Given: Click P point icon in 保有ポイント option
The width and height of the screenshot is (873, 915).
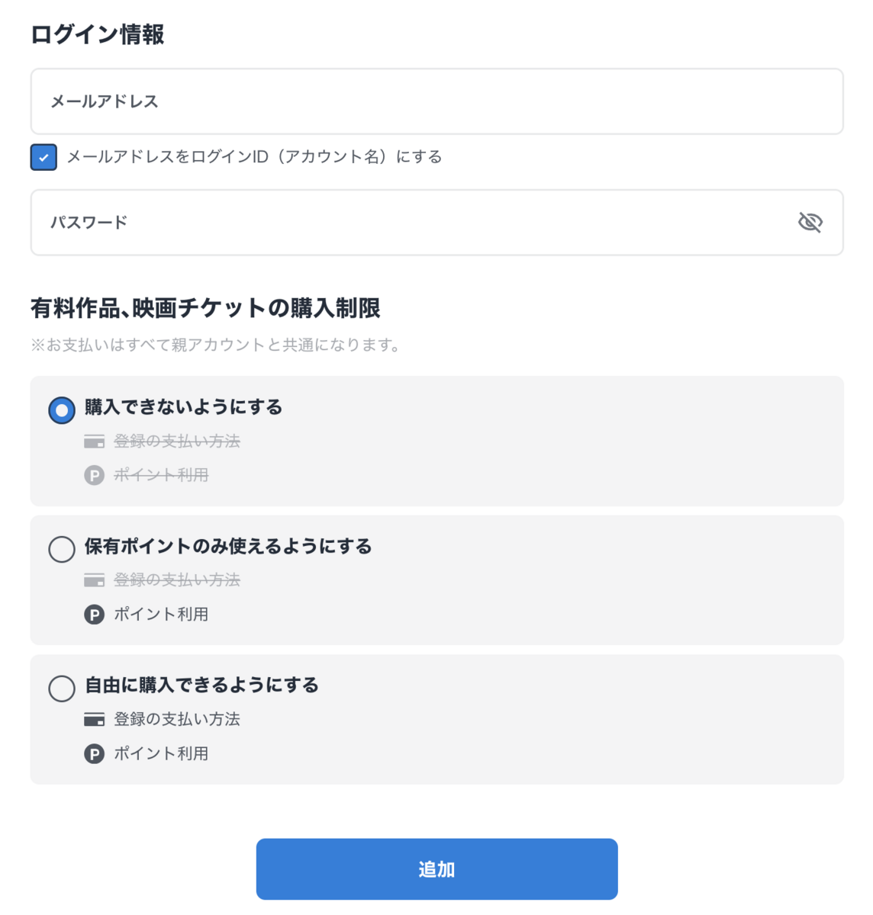Looking at the screenshot, I should (94, 615).
